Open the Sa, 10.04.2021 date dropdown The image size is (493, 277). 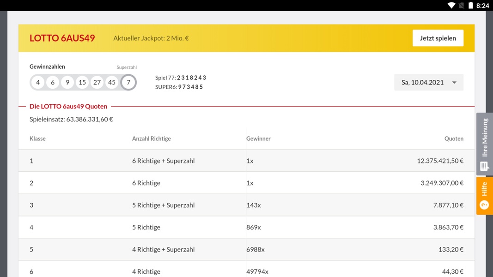point(429,82)
